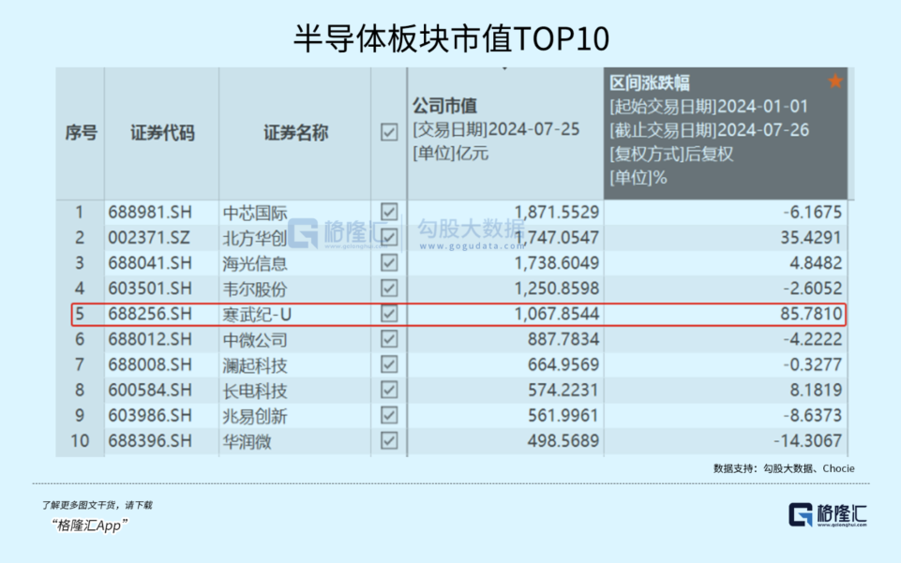Select stock code 002371.SZ
This screenshot has width=901, height=563.
pos(149,238)
